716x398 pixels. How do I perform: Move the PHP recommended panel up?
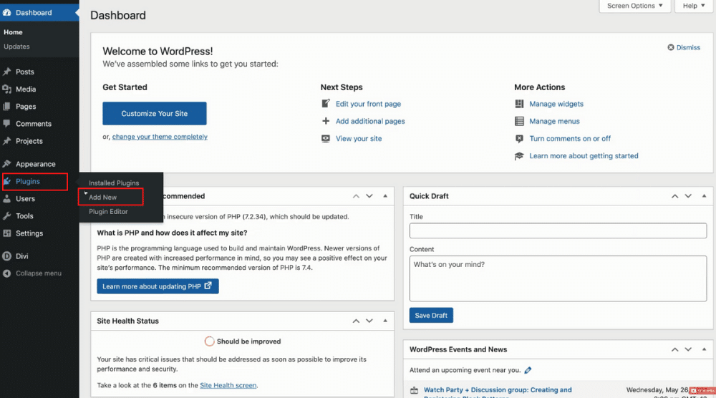(x=356, y=196)
